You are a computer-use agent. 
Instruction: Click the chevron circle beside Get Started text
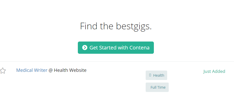[x=85, y=48]
